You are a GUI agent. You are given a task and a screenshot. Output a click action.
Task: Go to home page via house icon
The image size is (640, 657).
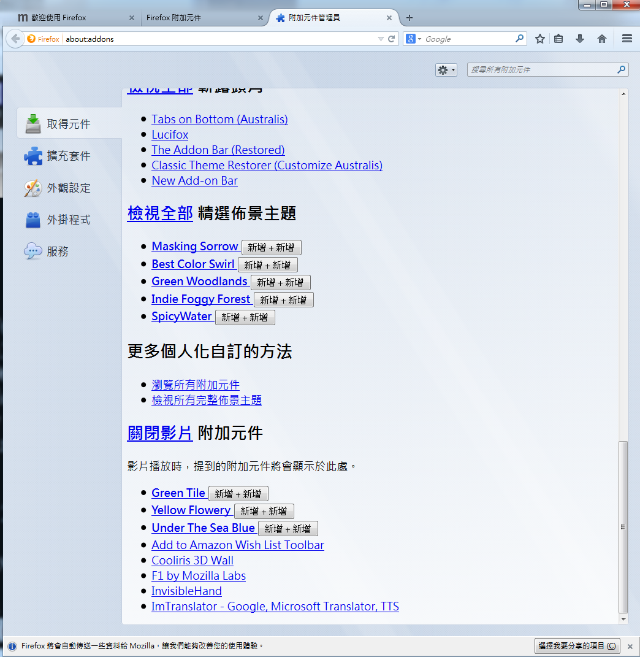click(x=602, y=39)
